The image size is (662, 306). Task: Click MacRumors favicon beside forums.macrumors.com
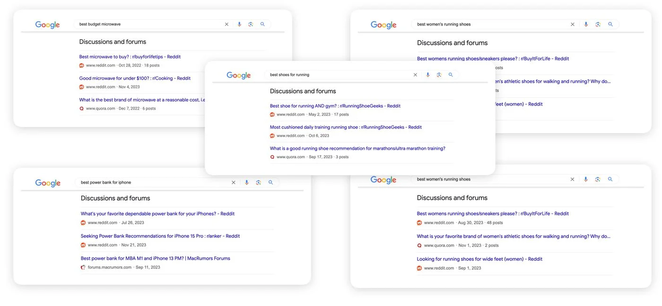click(x=83, y=267)
